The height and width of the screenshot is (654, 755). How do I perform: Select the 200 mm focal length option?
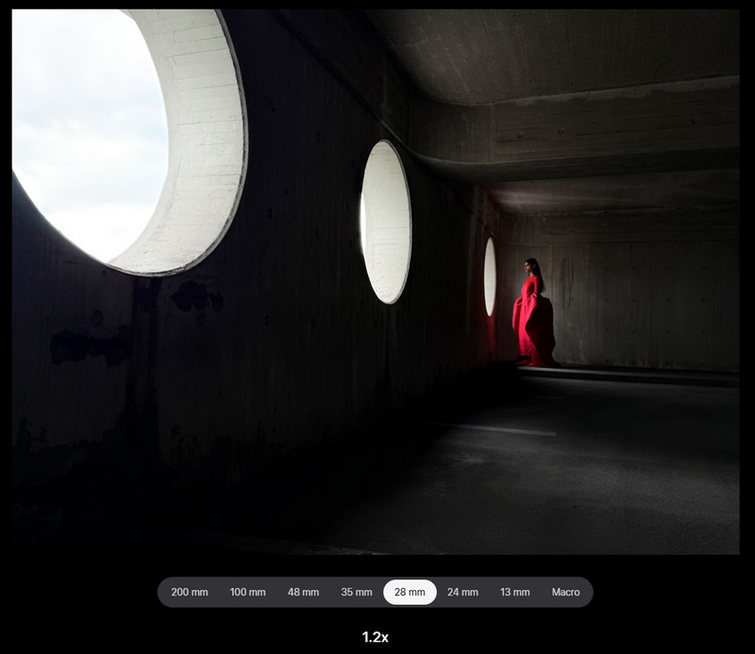(190, 593)
